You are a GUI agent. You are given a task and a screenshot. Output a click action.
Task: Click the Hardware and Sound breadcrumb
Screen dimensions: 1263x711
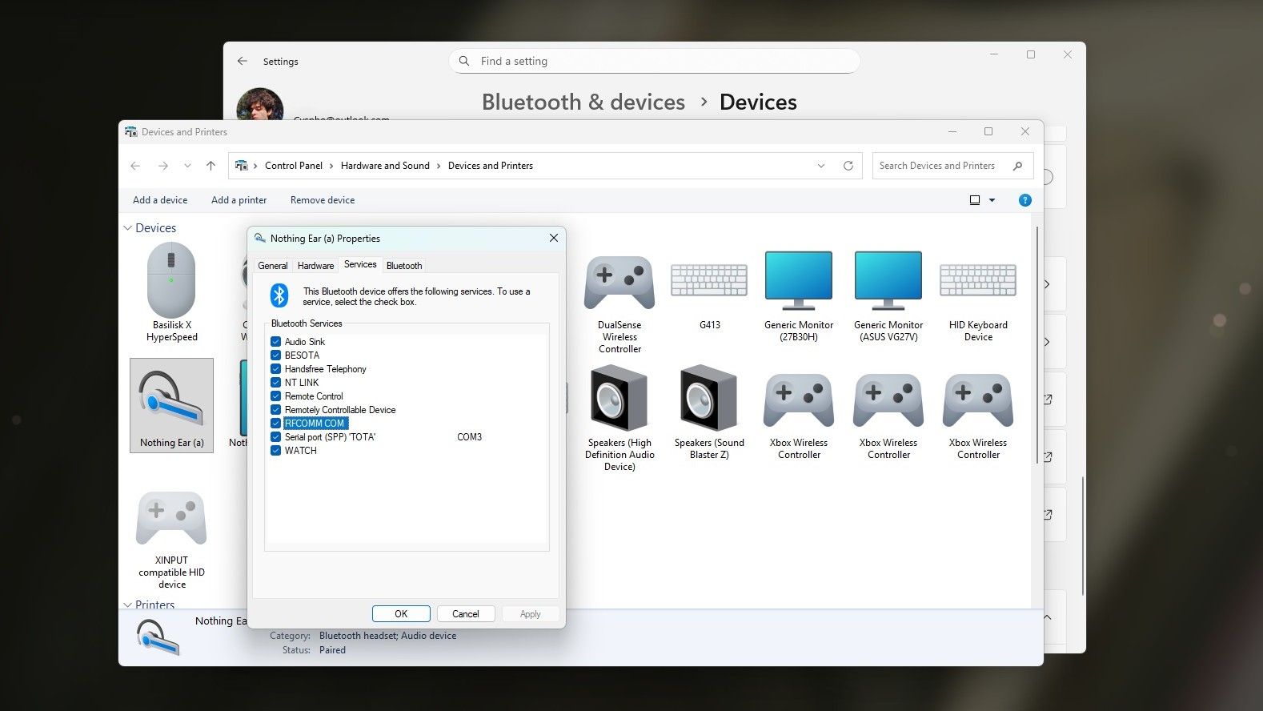coord(385,166)
